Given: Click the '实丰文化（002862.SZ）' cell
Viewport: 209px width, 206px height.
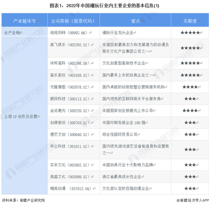Looking at the screenshot, I should tap(73, 165).
